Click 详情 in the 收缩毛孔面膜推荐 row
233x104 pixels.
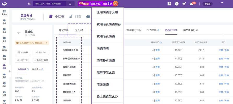(226, 58)
